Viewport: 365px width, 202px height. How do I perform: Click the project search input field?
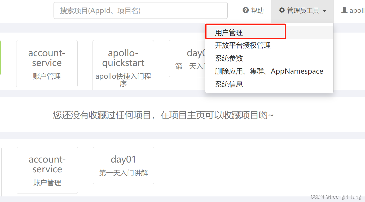coord(140,10)
